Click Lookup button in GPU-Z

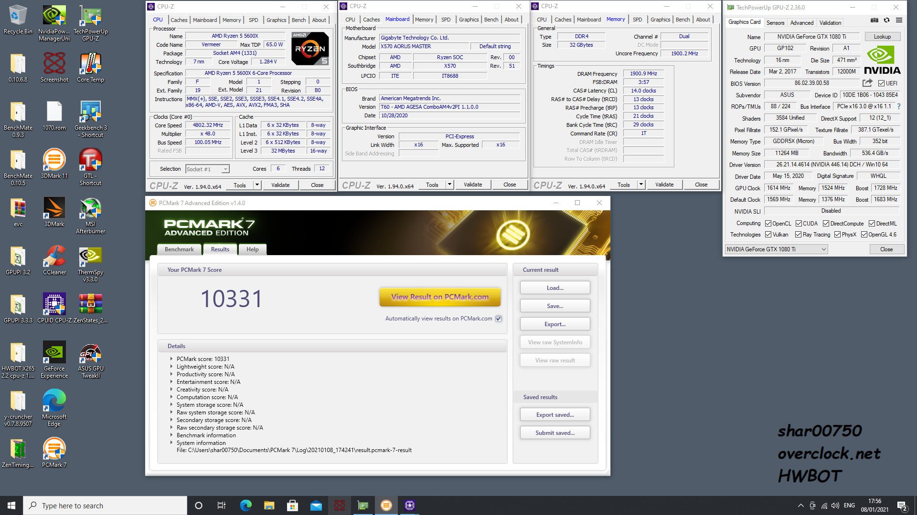[x=882, y=37]
